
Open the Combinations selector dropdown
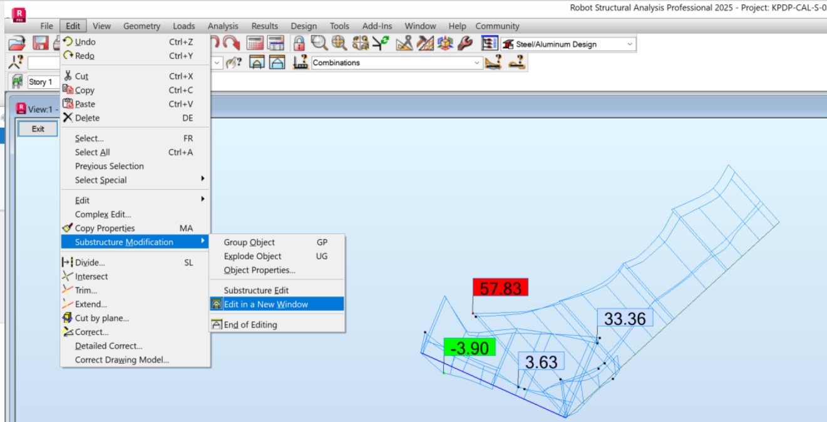click(476, 63)
